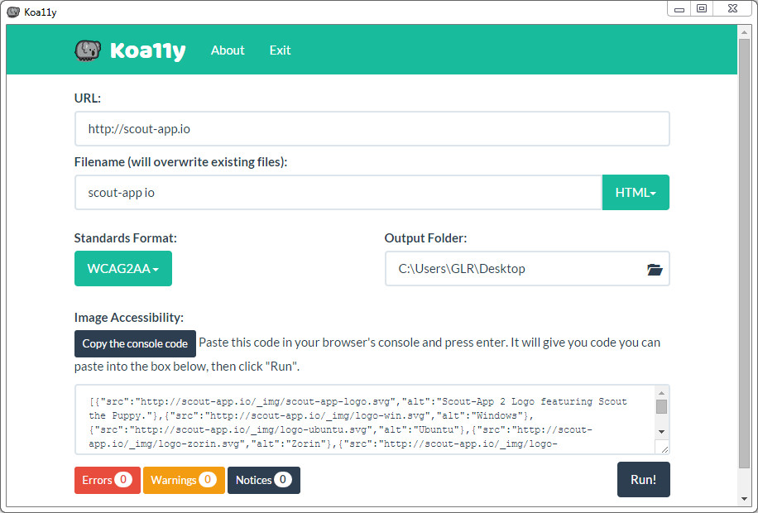The width and height of the screenshot is (758, 513).
Task: Click the Koa11y brand name in the header
Action: (148, 51)
